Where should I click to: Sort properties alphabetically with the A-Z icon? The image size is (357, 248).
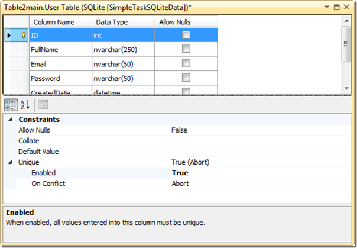click(x=24, y=105)
